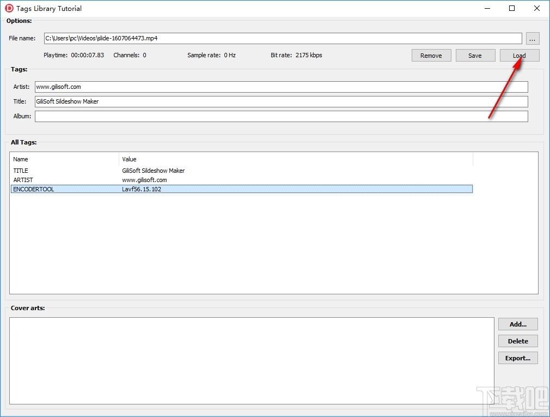The width and height of the screenshot is (550, 417).
Task: Click into the Artist text field
Action: (x=282, y=87)
